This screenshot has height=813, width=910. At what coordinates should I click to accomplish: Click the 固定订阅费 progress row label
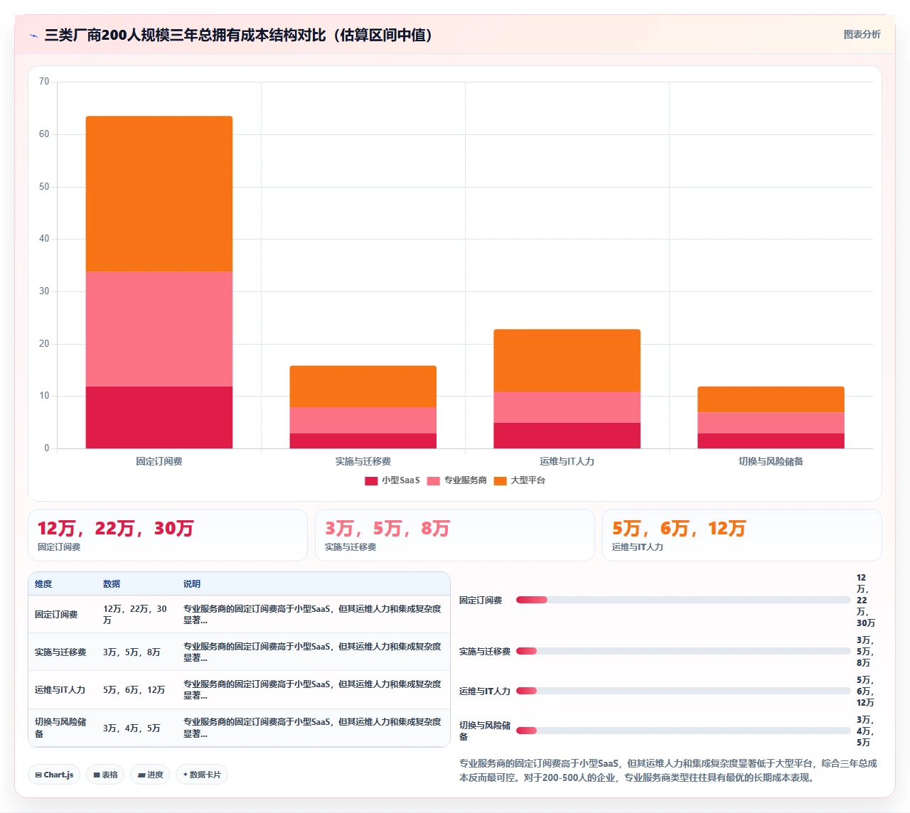click(x=481, y=601)
